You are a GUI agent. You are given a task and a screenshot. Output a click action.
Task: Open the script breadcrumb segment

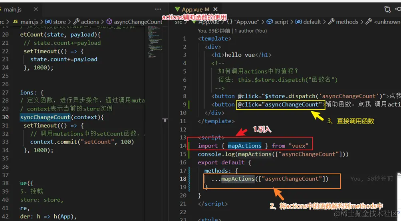coord(281,22)
